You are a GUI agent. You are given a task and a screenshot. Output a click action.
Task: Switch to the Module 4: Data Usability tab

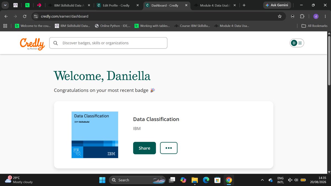[215, 5]
